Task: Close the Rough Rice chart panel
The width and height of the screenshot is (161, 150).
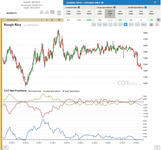Action: pos(157,25)
